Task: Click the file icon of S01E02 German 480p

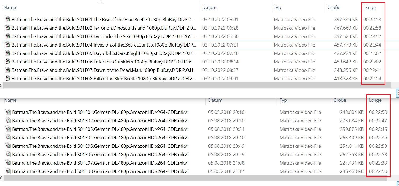Action: point(8,120)
